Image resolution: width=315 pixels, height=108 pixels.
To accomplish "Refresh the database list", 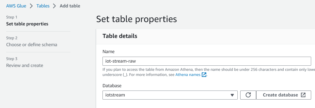I will 248,95.
